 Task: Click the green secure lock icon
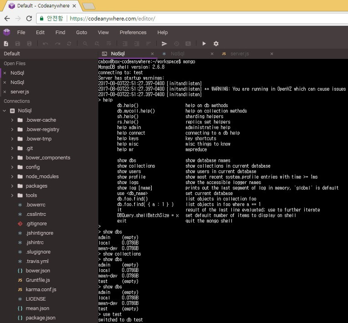pyautogui.click(x=41, y=18)
